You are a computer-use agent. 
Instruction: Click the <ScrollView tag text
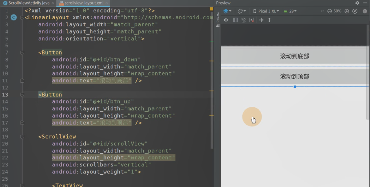click(x=57, y=137)
